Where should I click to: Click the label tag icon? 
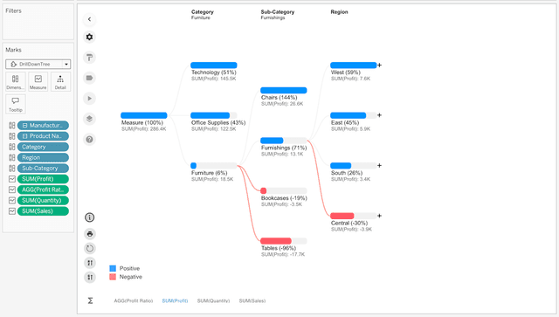click(x=89, y=78)
